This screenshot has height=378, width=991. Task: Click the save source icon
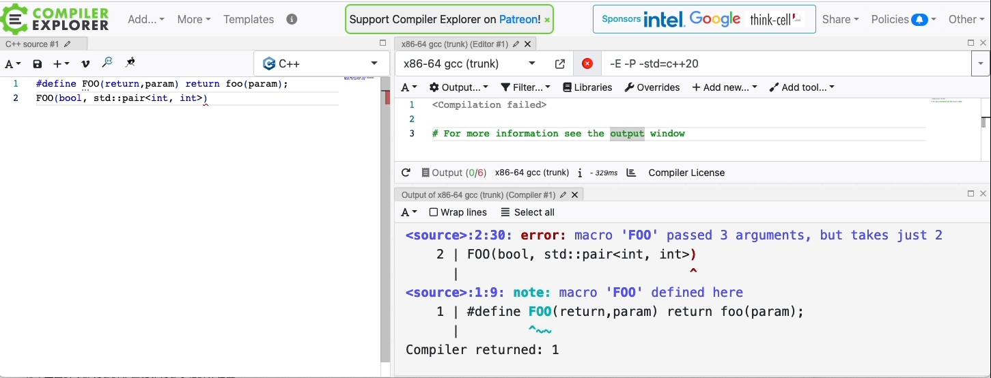point(38,63)
